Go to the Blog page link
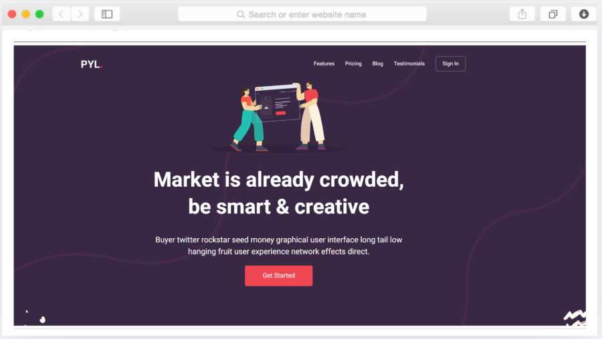The height and width of the screenshot is (339, 602). click(x=377, y=63)
